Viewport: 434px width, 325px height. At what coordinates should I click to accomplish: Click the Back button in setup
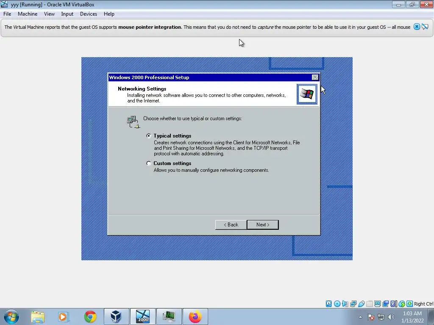(x=231, y=225)
